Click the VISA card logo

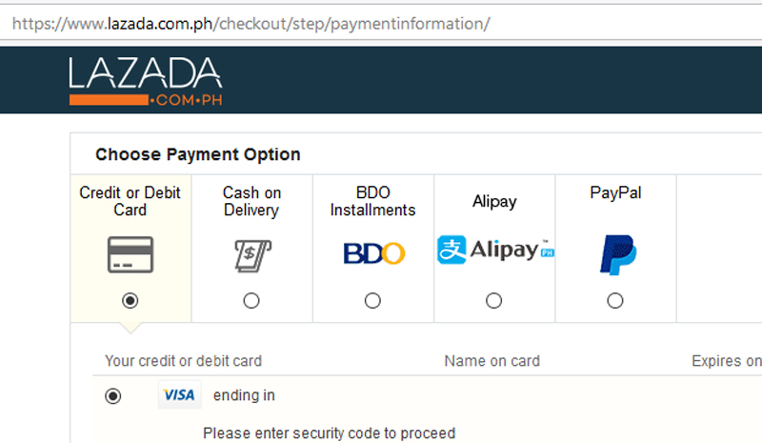179,394
